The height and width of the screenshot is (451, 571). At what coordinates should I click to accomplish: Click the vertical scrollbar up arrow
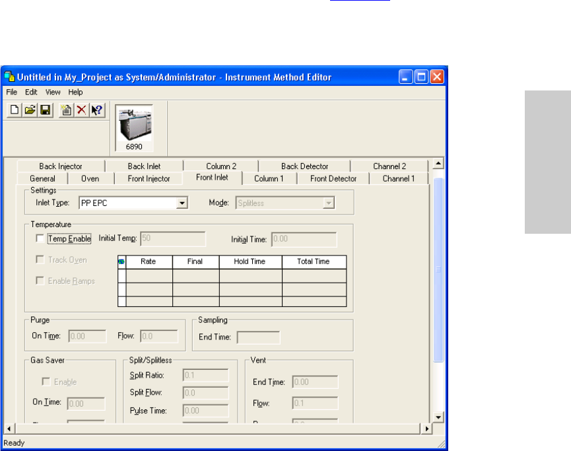[438, 164]
